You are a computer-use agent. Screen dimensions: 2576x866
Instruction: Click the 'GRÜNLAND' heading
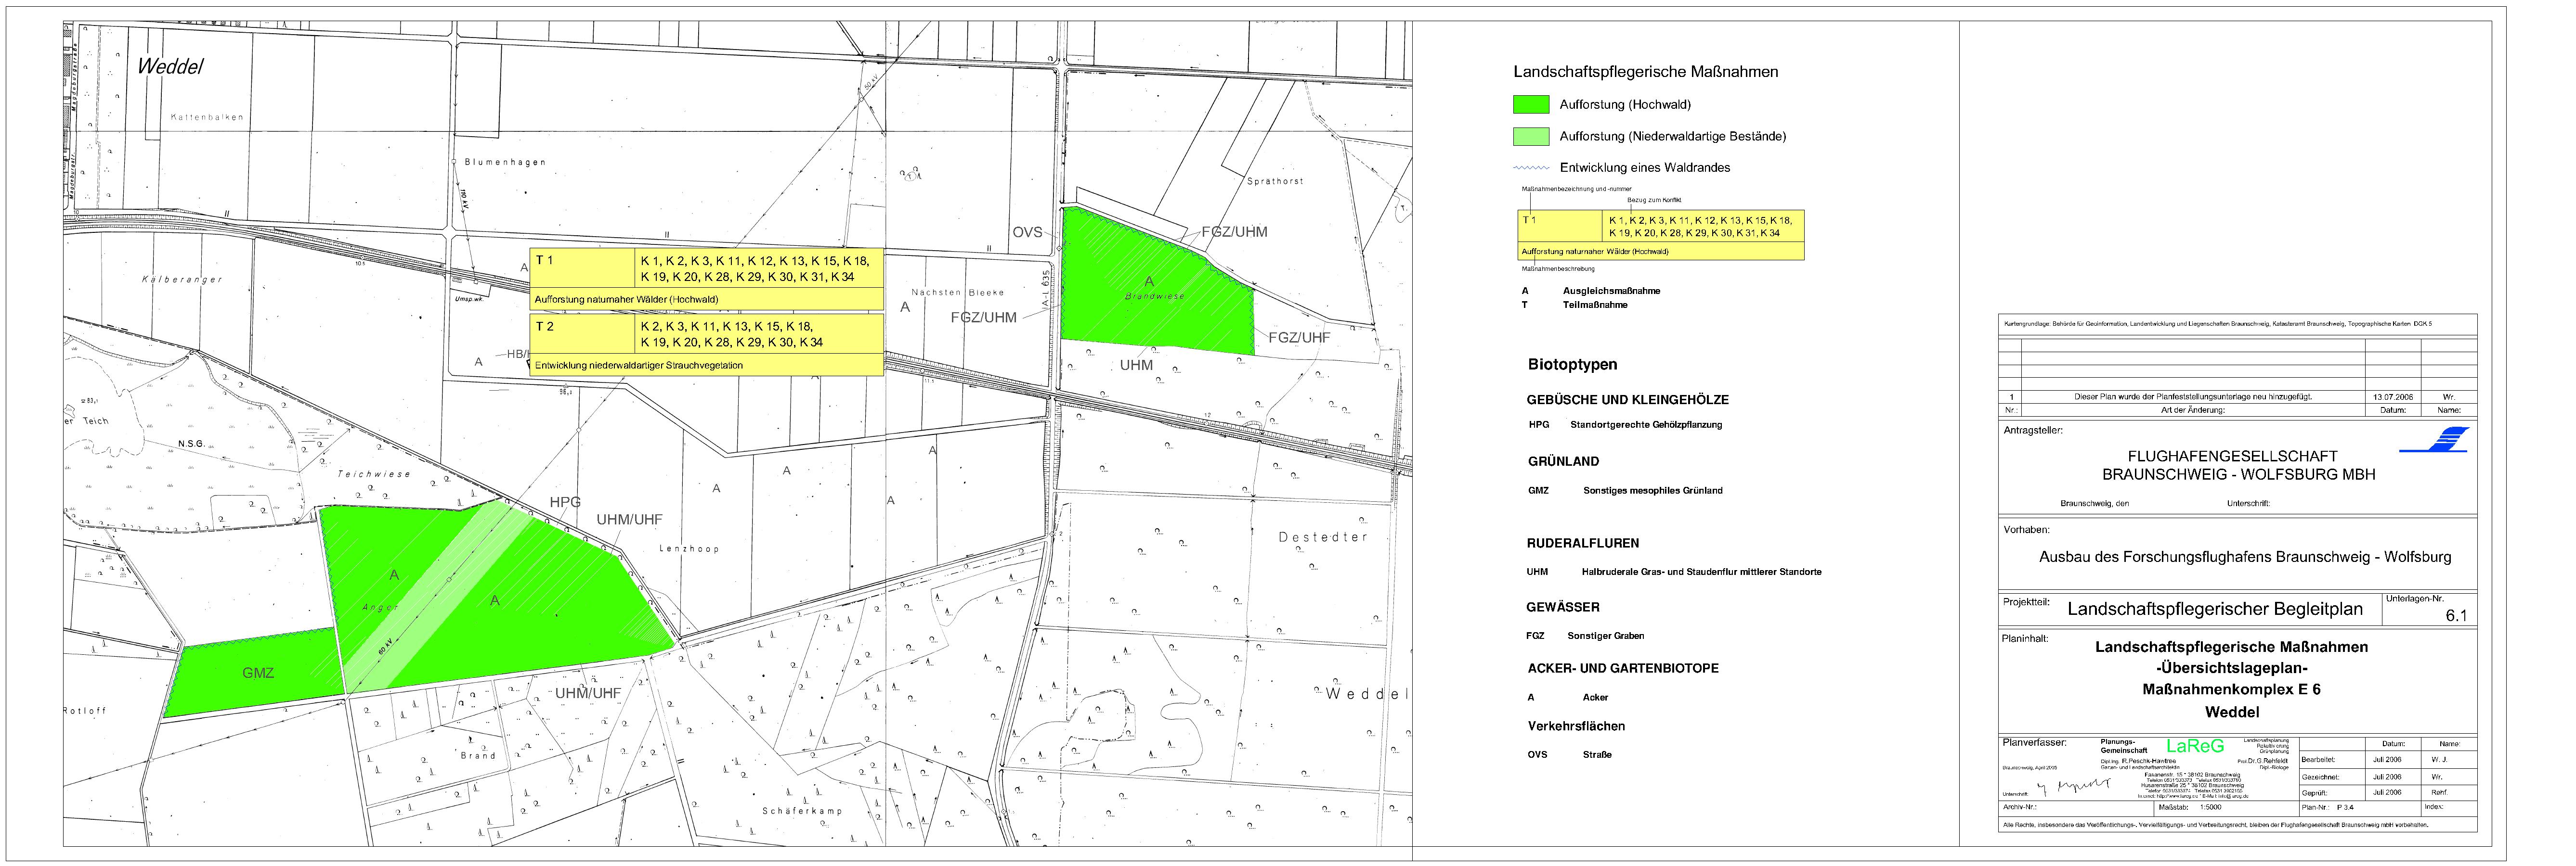[x=1563, y=461]
